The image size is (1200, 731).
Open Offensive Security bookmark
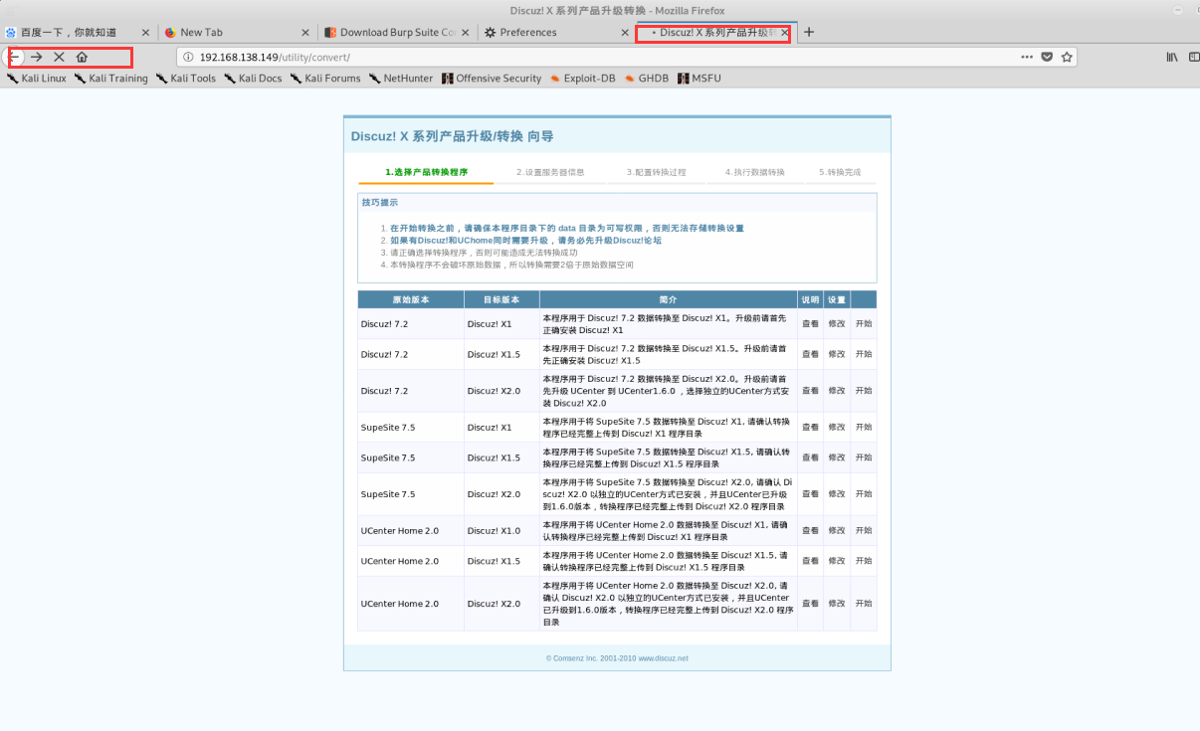click(x=492, y=78)
